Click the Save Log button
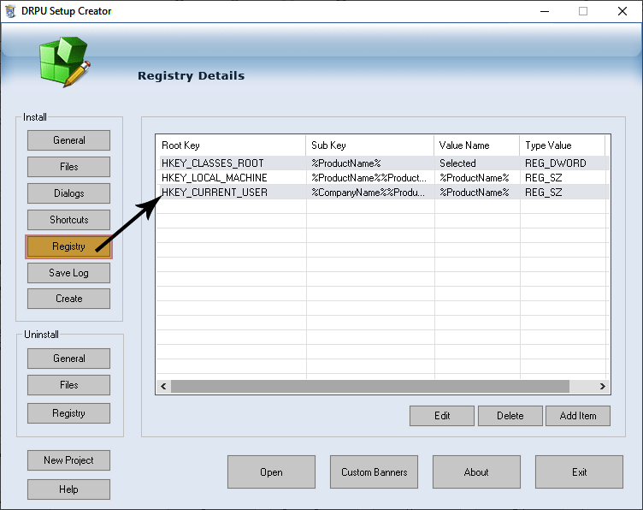643x510 pixels. (x=68, y=273)
